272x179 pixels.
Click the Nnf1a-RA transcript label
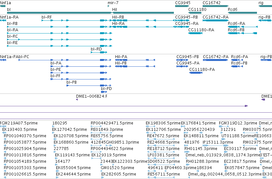click(9, 17)
